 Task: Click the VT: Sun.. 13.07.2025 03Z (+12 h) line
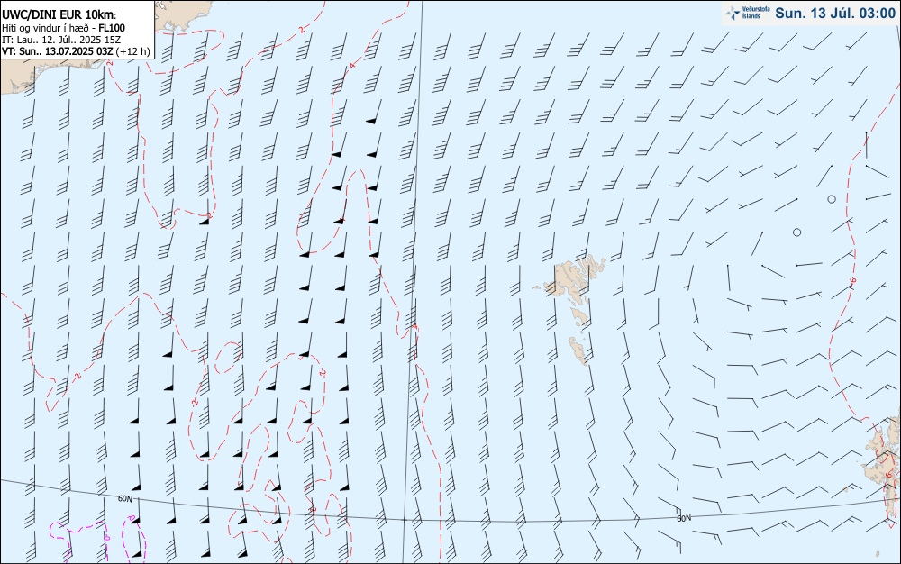pos(76,51)
